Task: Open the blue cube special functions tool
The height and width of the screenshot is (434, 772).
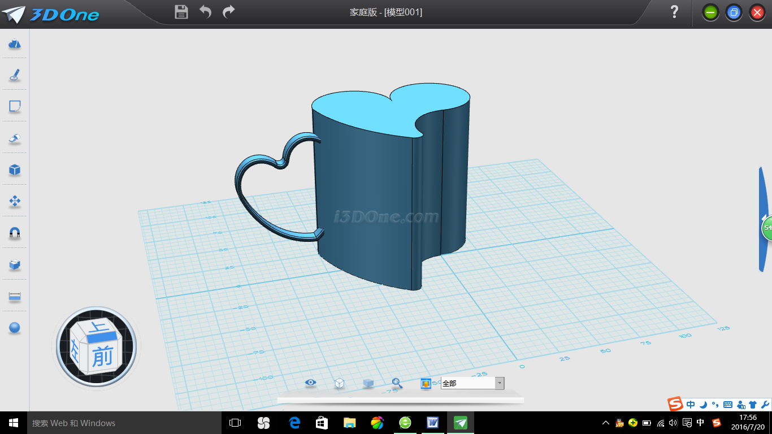Action: coord(15,170)
